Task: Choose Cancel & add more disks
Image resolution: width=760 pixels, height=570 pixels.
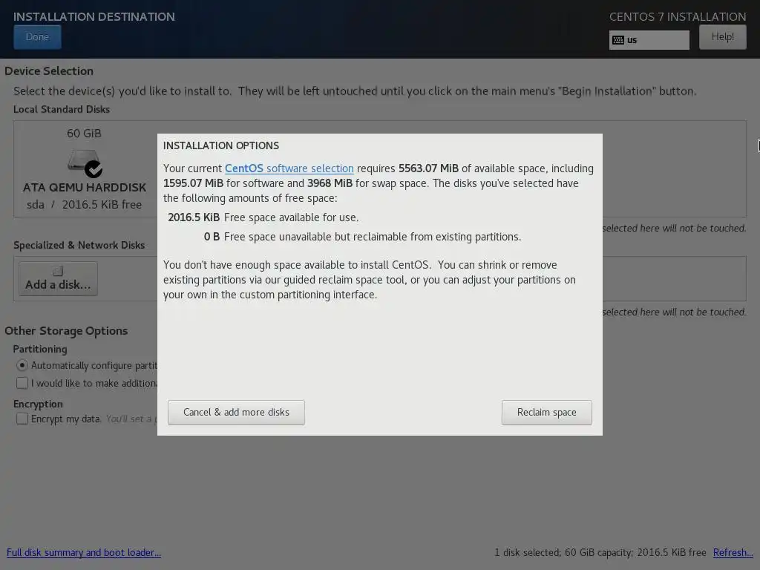Action: coord(236,413)
